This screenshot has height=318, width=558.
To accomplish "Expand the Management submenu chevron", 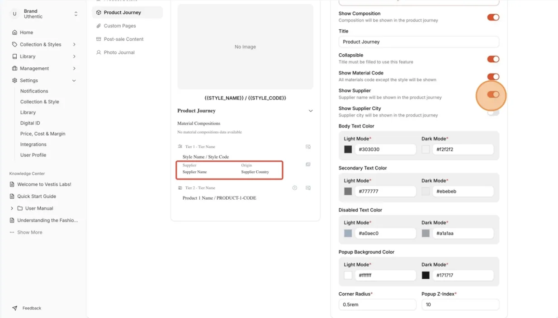I will [x=74, y=68].
